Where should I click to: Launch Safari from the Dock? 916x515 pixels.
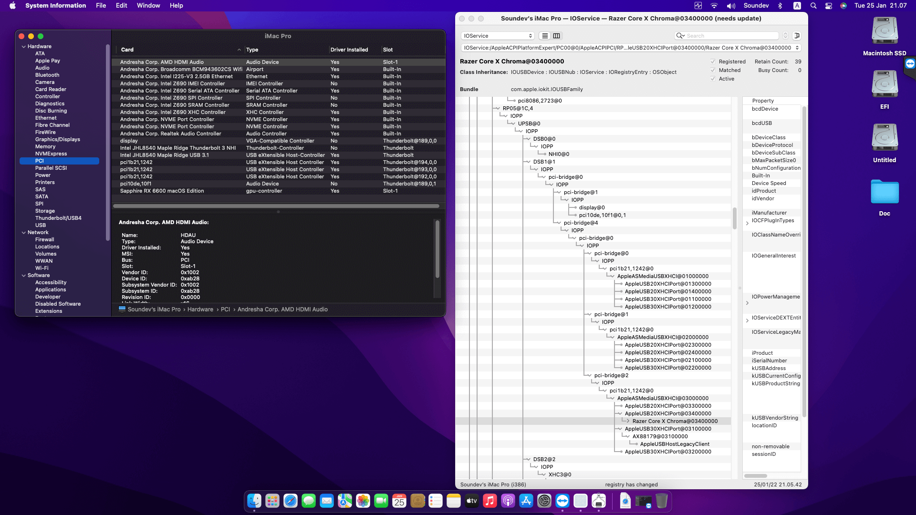[x=291, y=501]
